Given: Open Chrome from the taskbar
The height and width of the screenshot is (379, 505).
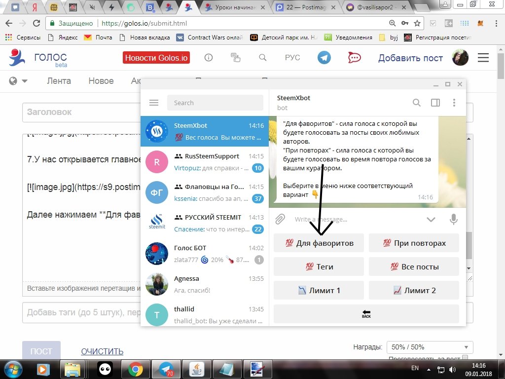Looking at the screenshot, I should point(136,369).
